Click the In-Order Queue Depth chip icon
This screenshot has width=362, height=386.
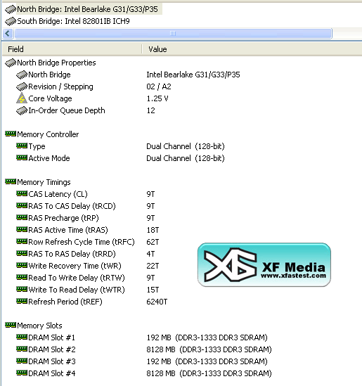pyautogui.click(x=22, y=110)
